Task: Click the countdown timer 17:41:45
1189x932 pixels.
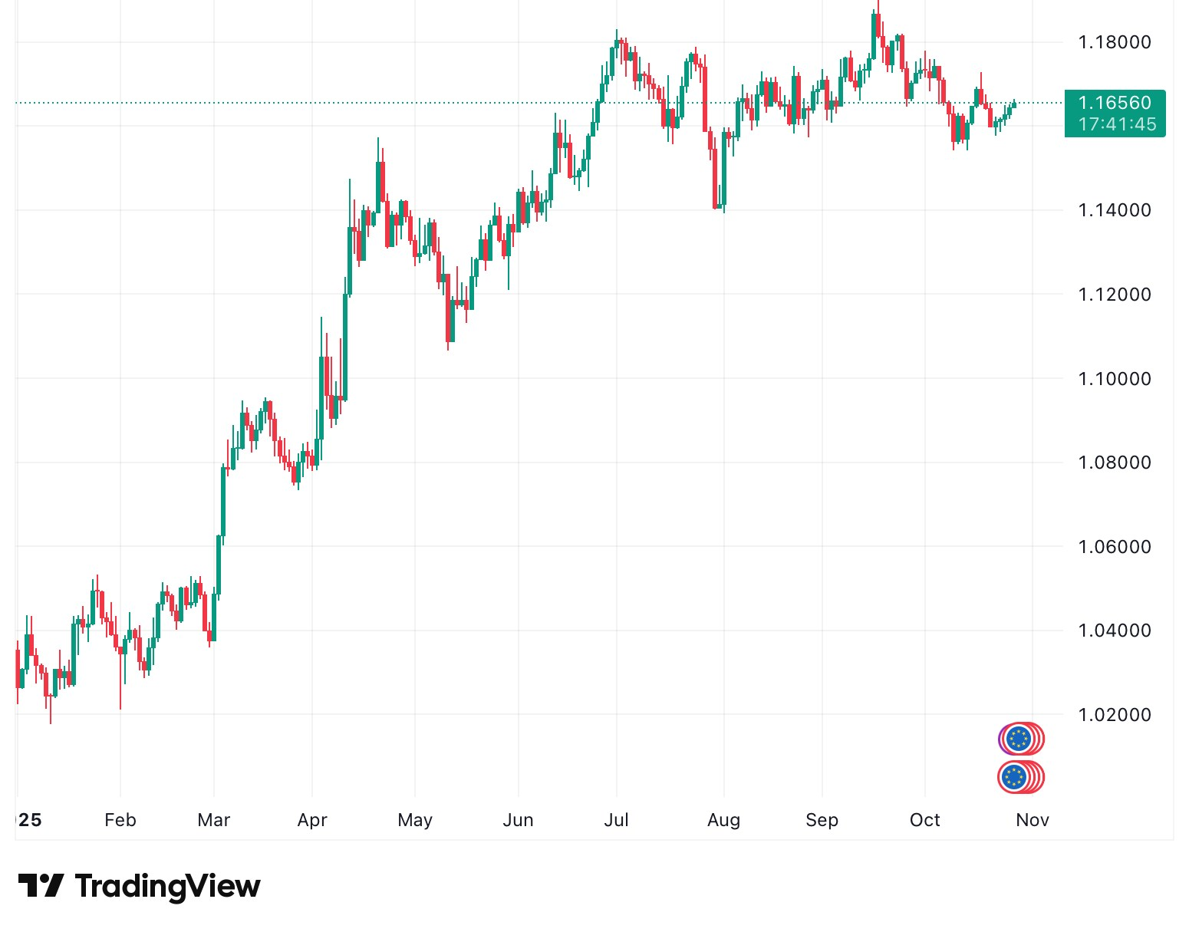Action: click(x=1117, y=124)
